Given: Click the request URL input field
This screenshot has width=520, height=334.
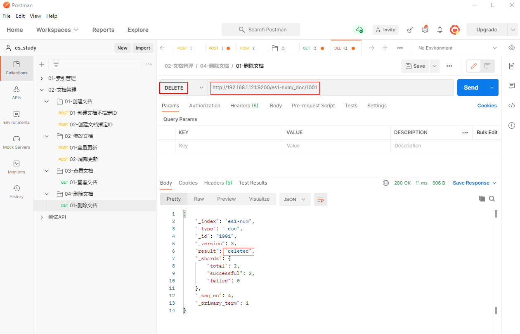Looking at the screenshot, I should (330, 88).
